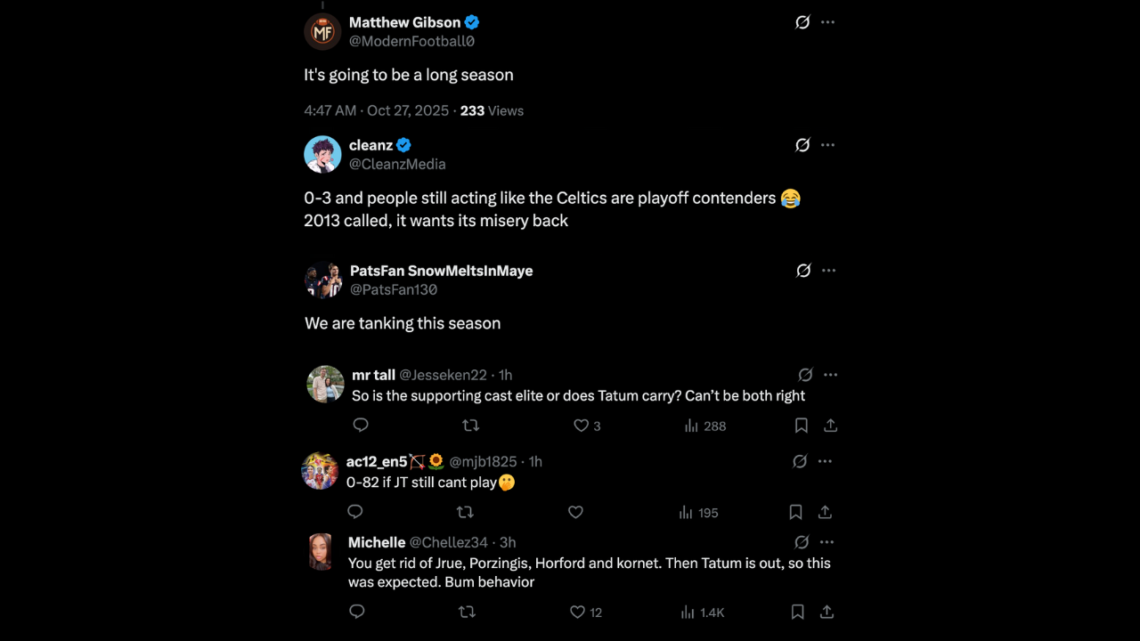
Task: Share Michelle's reply with the upload icon
Action: click(826, 612)
